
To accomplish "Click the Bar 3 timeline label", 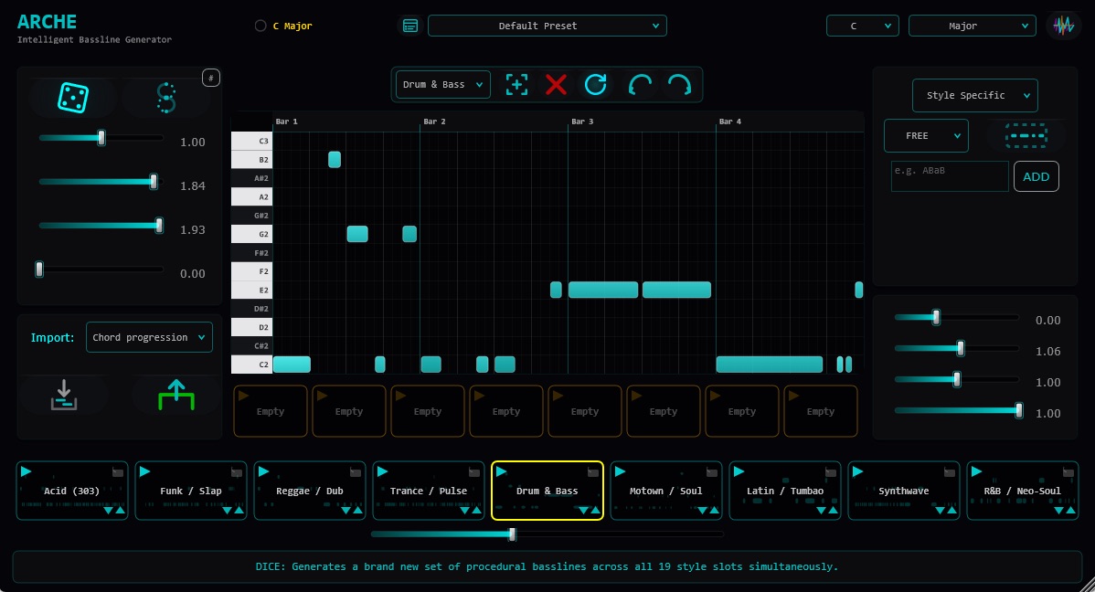I will tap(582, 122).
